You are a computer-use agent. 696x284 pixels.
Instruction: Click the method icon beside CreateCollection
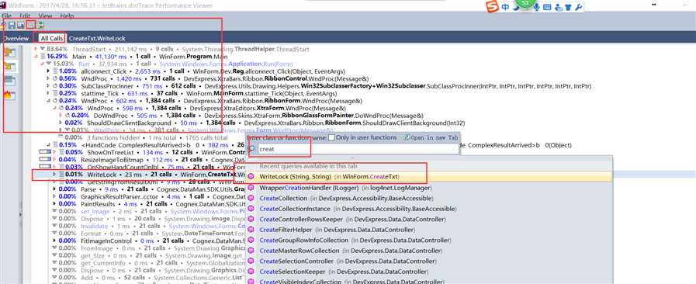pyautogui.click(x=251, y=199)
